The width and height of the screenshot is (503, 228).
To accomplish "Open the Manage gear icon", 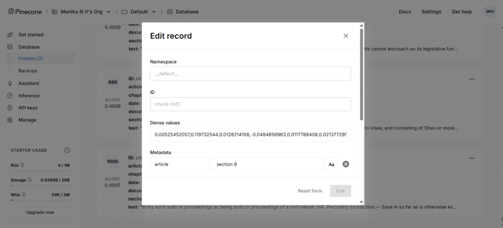I will pyautogui.click(x=10, y=120).
